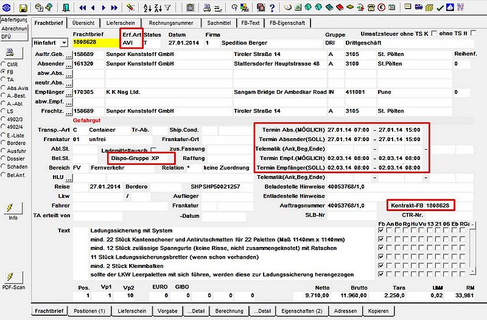The height and width of the screenshot is (320, 487).
Task: Open the Eigenschaften (2) bottom tab
Action: [302, 311]
